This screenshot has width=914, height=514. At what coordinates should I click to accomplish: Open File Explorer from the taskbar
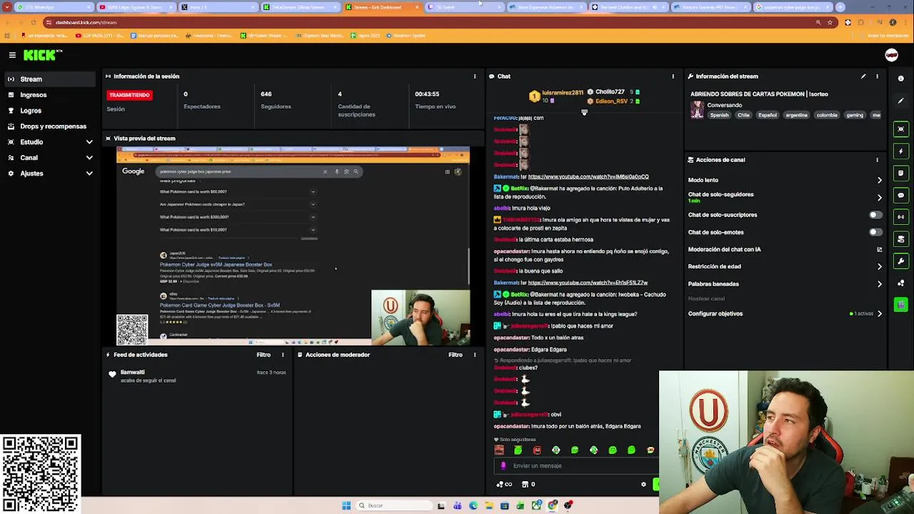489,505
